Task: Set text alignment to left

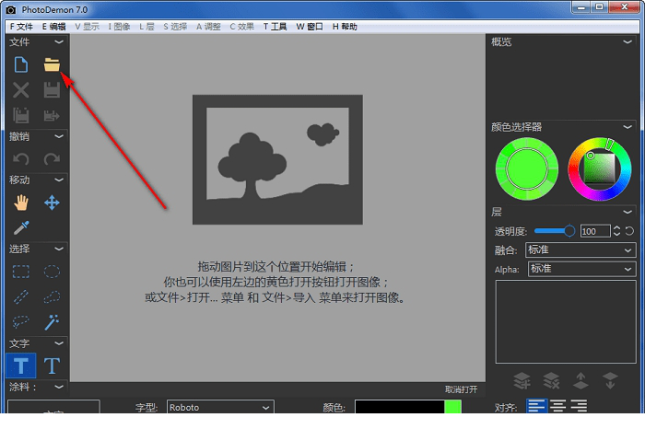Action: 536,406
